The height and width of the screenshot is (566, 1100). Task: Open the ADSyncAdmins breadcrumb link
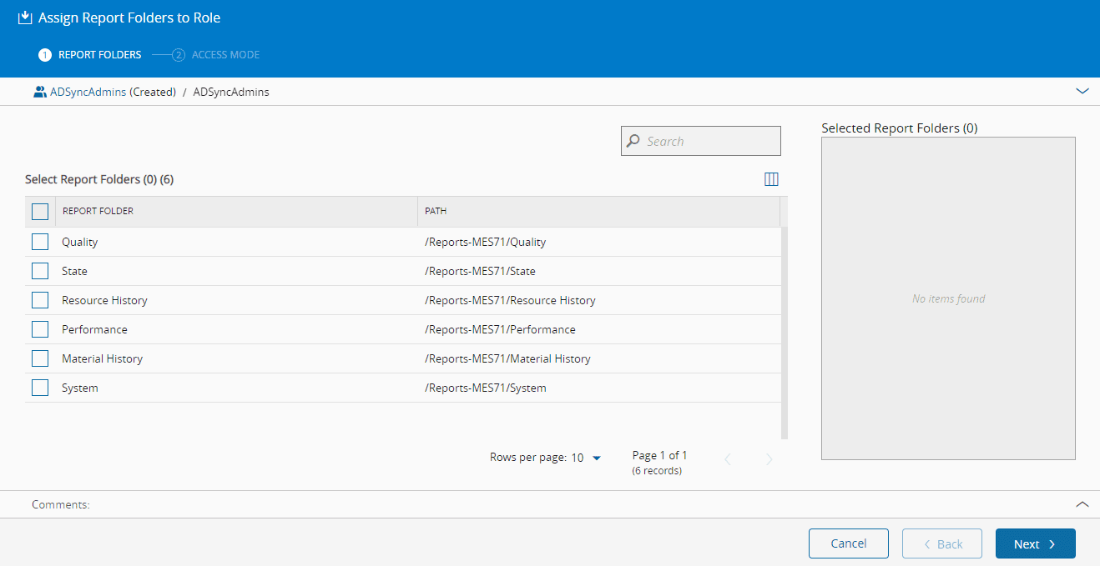point(88,92)
